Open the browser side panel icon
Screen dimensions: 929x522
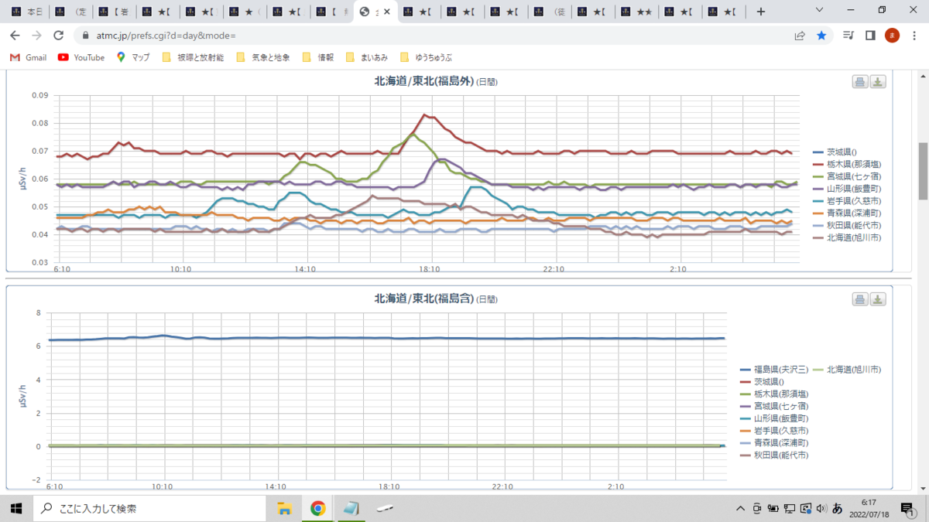(870, 36)
